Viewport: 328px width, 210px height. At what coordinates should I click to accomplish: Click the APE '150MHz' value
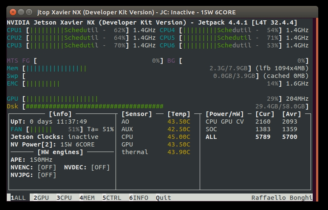[x=41, y=160]
